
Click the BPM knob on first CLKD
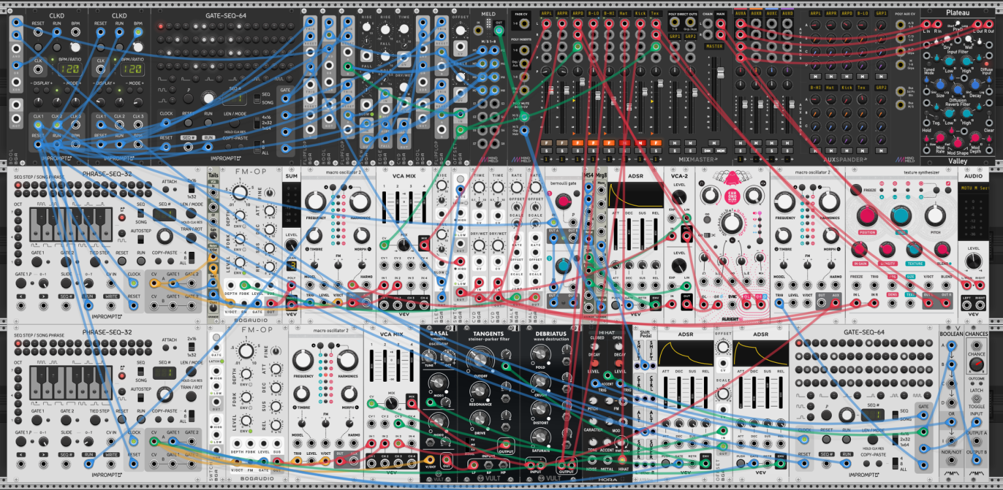click(x=76, y=47)
